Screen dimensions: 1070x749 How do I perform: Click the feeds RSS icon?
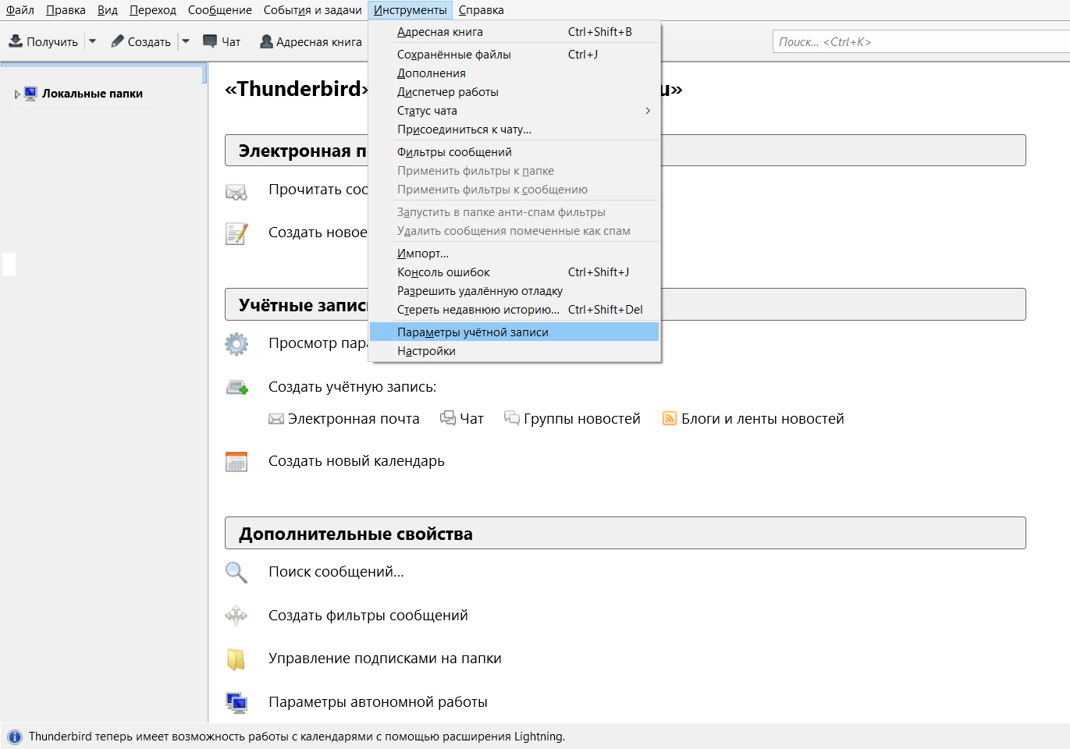(x=669, y=419)
